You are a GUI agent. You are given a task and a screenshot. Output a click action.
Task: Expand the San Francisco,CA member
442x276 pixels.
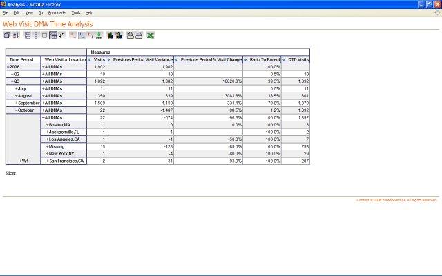click(x=48, y=161)
